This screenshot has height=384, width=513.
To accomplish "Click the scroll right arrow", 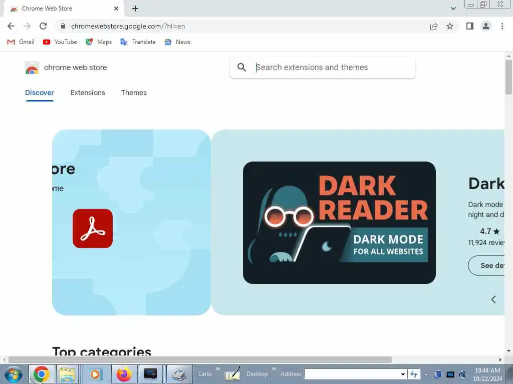I will (x=500, y=359).
